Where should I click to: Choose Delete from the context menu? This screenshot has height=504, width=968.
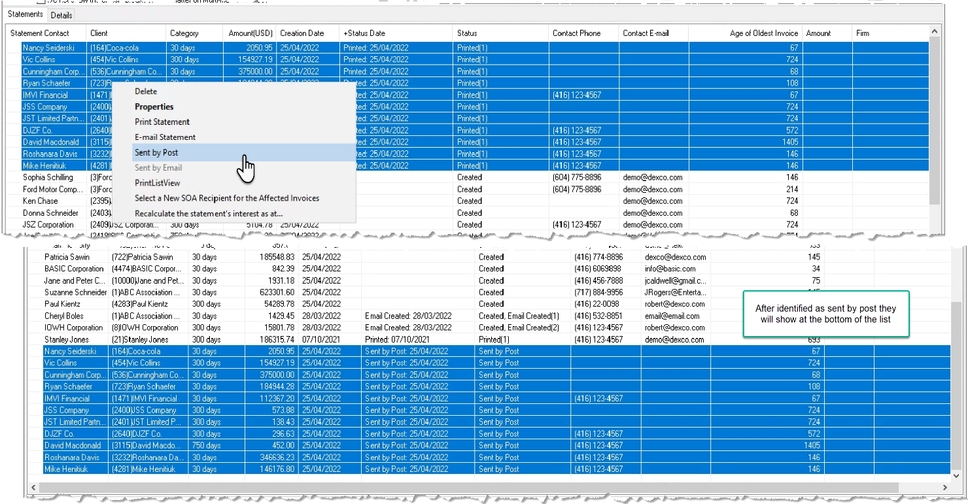pyautogui.click(x=146, y=92)
